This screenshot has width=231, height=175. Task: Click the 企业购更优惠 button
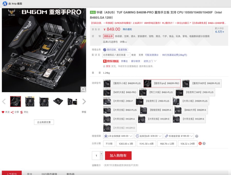tap(44, 122)
